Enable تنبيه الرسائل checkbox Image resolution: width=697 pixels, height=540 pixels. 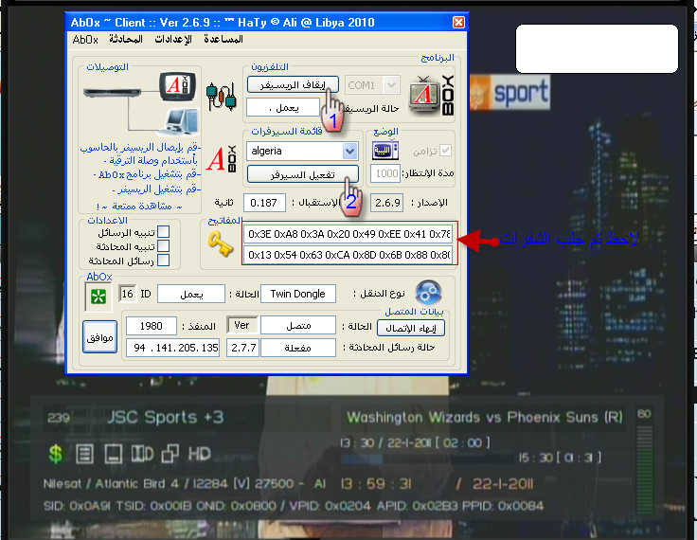(x=164, y=232)
